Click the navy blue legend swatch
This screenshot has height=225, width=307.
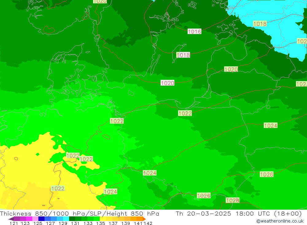click(x=41, y=219)
